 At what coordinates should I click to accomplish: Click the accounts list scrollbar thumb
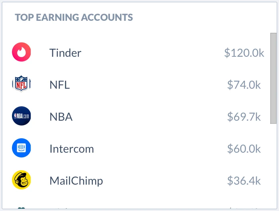(273, 78)
